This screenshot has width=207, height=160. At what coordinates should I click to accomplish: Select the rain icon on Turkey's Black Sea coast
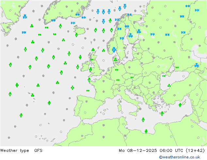(169, 86)
